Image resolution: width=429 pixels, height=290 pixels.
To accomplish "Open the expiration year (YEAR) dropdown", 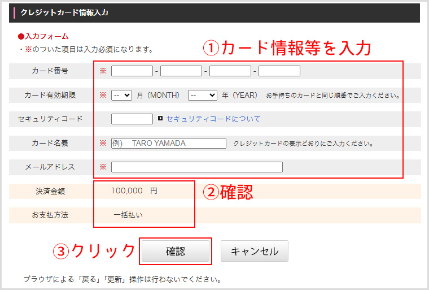I will coord(202,96).
